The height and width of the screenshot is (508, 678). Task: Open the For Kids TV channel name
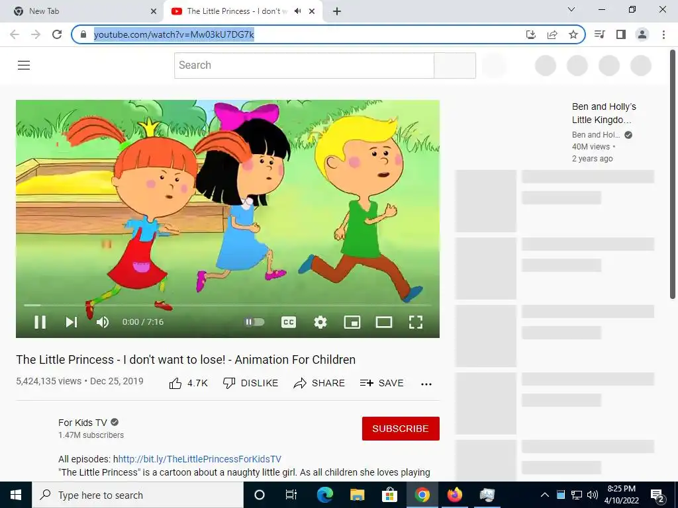[83, 423]
